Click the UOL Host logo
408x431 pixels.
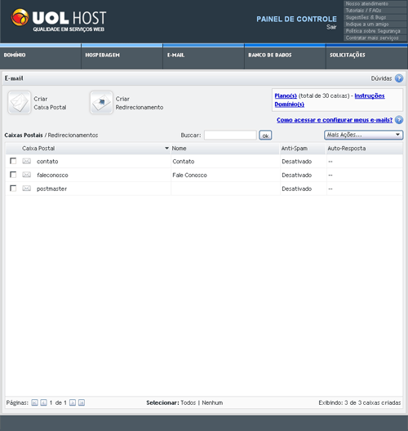click(59, 20)
